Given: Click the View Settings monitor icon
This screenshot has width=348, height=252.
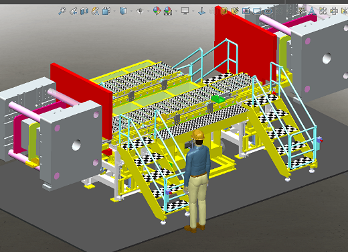Looking at the screenshot, I should (x=185, y=11).
